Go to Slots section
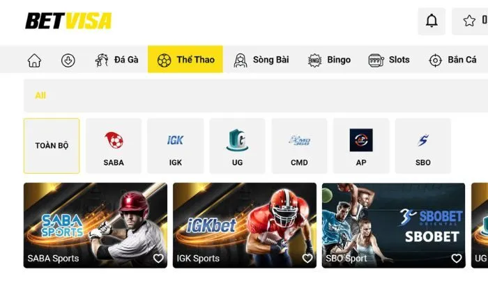This screenshot has height=292, width=488. point(389,60)
